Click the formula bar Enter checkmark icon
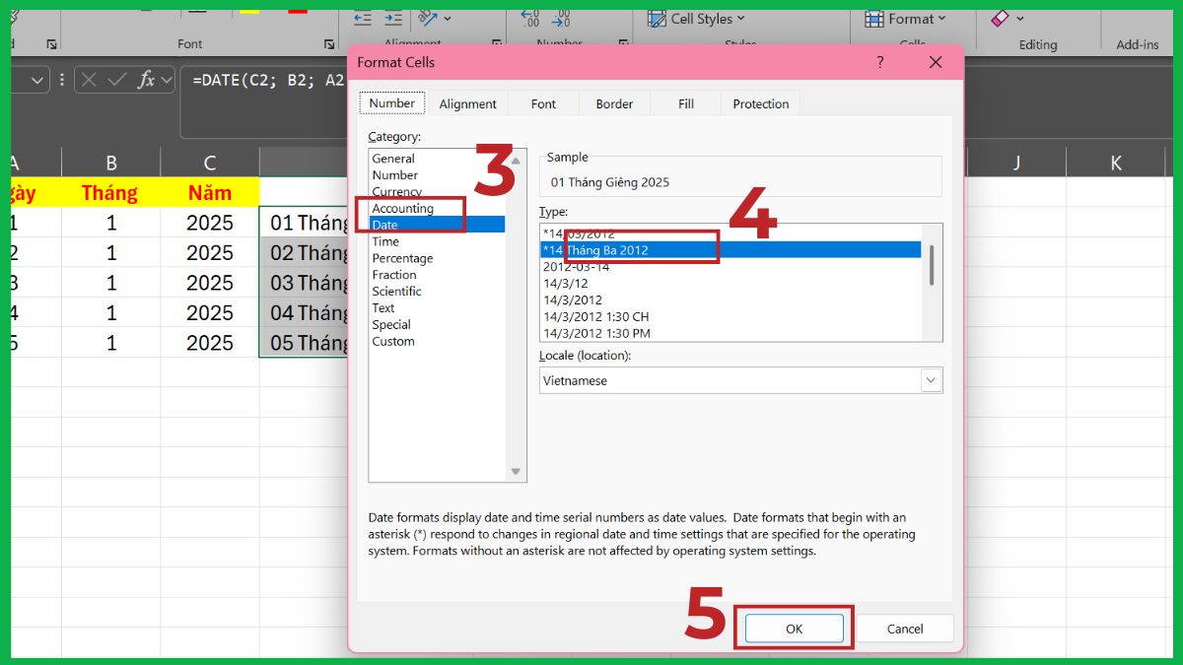The image size is (1183, 665). tap(116, 80)
